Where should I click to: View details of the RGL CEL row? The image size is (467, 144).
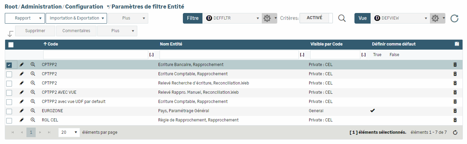[33, 120]
